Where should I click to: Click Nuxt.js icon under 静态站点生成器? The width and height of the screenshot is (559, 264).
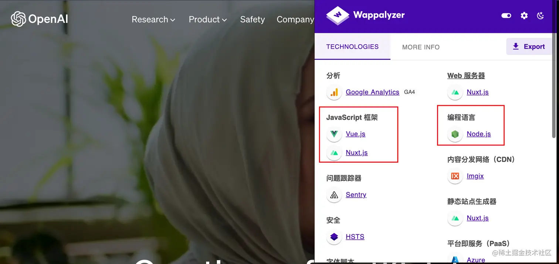coord(455,218)
